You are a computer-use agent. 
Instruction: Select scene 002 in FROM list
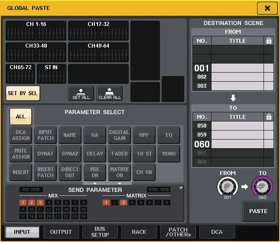tap(233, 77)
